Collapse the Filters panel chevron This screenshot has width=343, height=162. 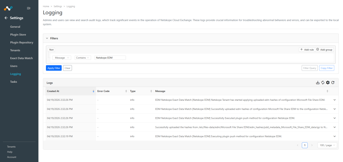coord(47,38)
